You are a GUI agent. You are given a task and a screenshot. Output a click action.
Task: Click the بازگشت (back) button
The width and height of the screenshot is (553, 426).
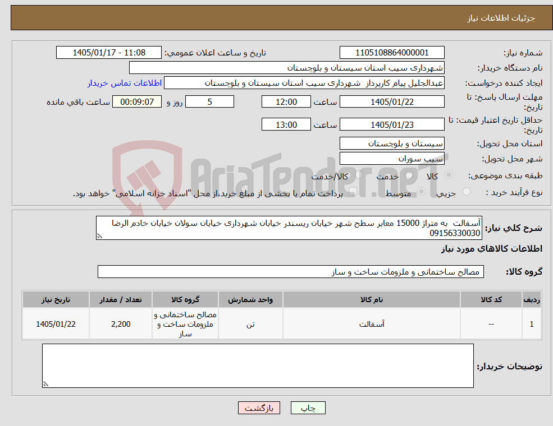click(259, 408)
